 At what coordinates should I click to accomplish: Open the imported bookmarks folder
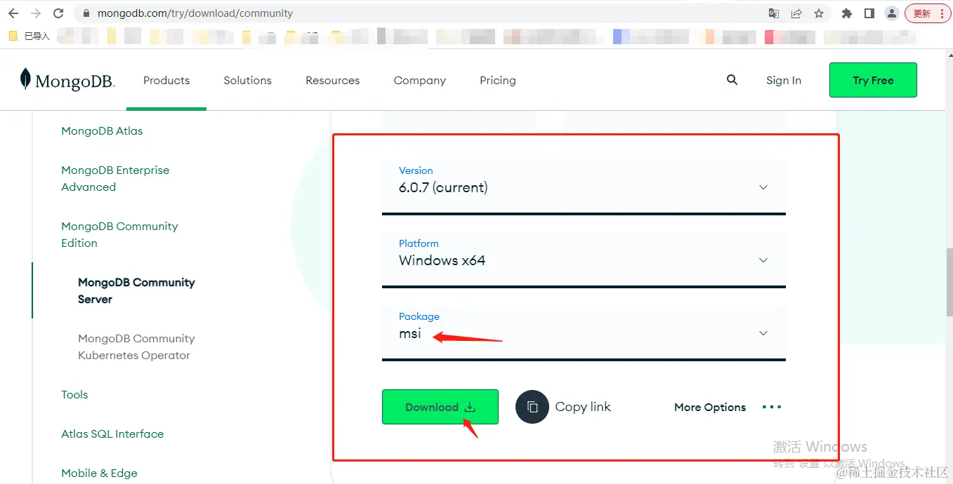tap(29, 36)
